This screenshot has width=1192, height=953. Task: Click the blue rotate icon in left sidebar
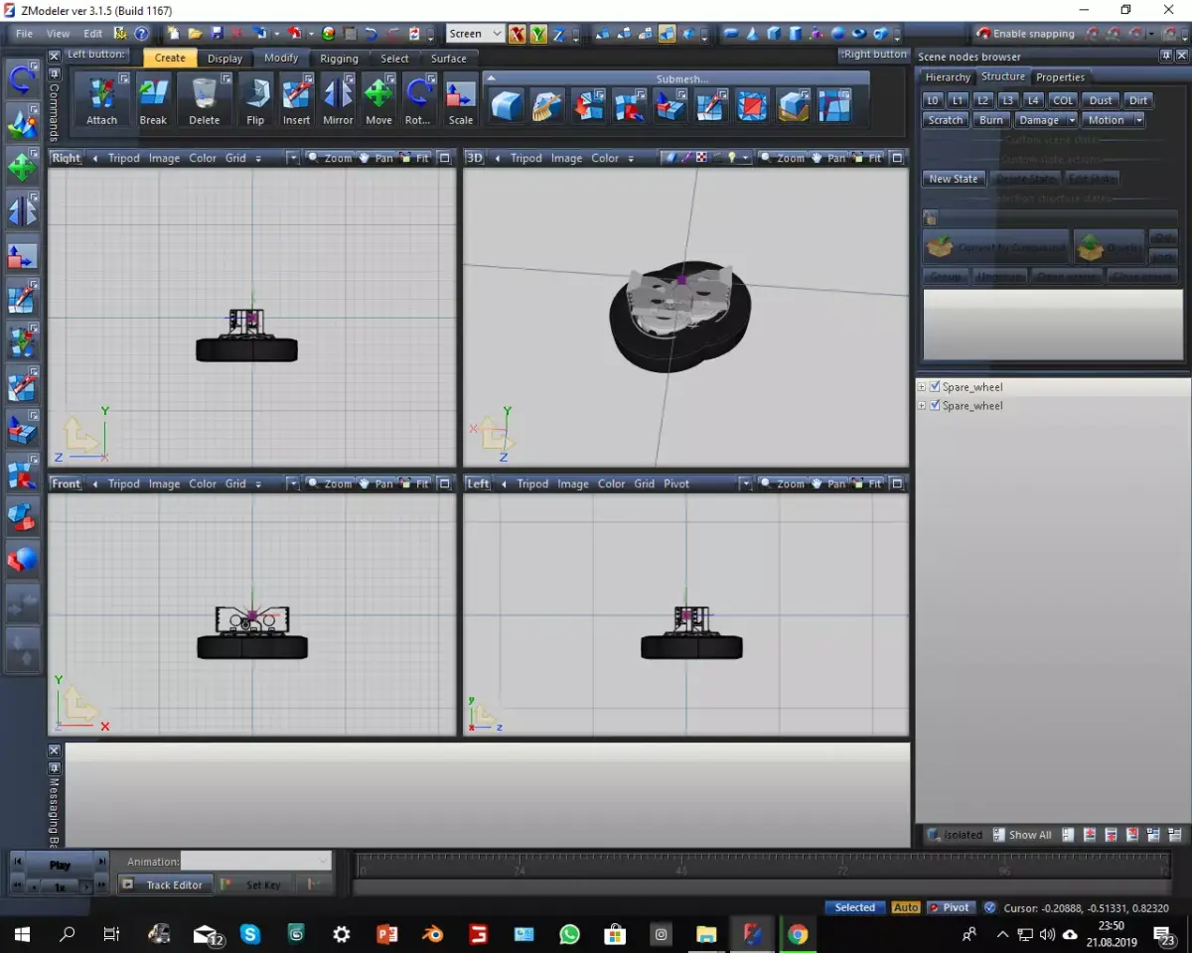pyautogui.click(x=22, y=79)
